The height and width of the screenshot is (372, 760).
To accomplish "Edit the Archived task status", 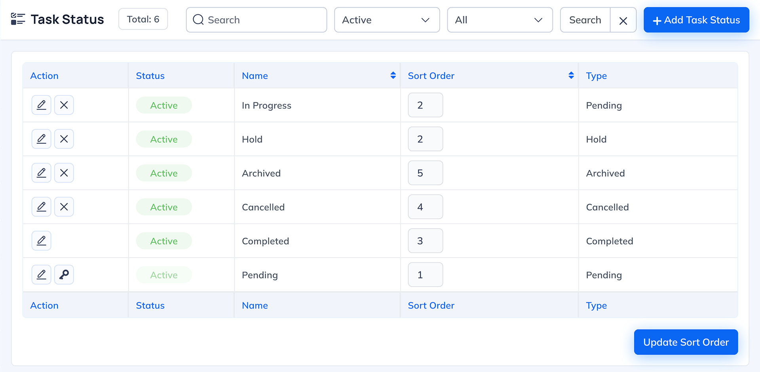I will [x=41, y=173].
